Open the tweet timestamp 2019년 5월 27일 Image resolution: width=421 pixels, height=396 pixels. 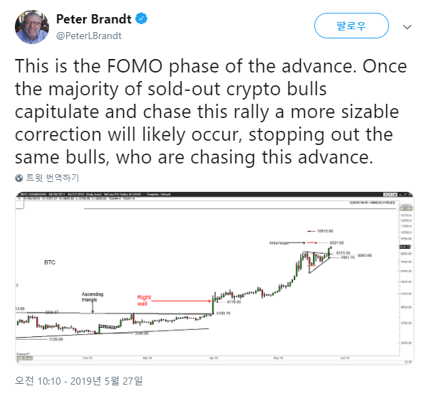[79, 380]
